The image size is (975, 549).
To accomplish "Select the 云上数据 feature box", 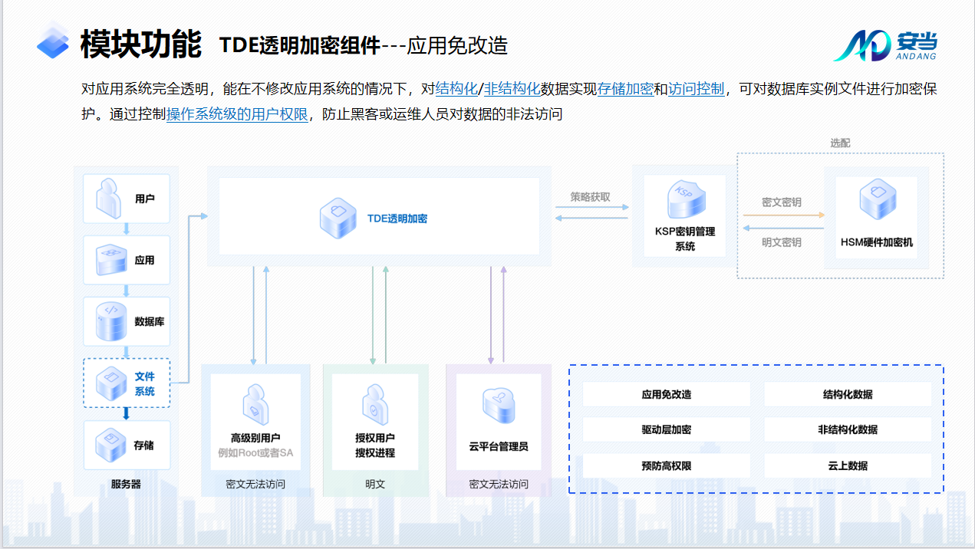I will pos(848,465).
